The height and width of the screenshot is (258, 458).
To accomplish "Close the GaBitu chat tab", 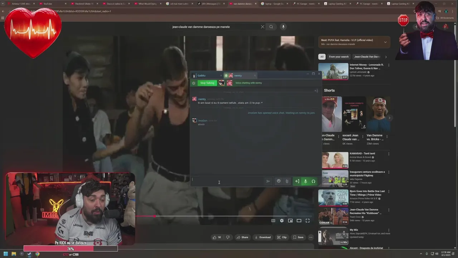I will [221, 76].
